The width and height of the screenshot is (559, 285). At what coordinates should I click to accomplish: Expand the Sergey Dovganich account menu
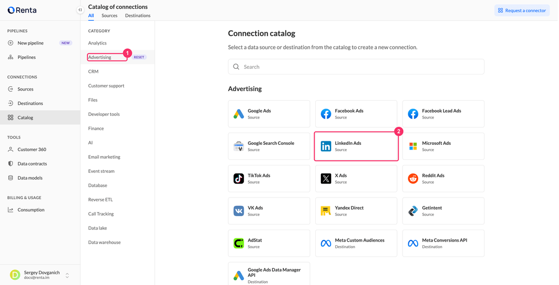(x=67, y=275)
